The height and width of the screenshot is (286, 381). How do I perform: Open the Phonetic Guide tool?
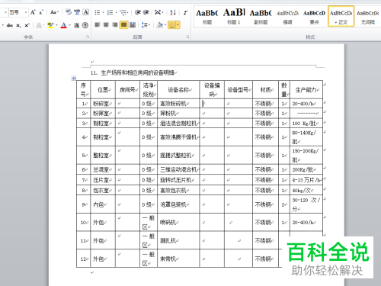(x=77, y=12)
